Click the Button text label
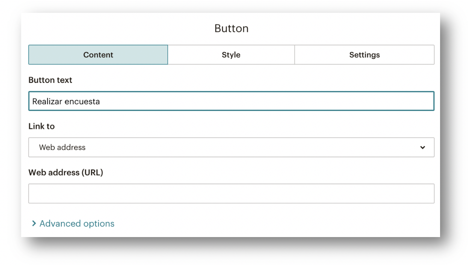The image size is (468, 265). coord(50,80)
